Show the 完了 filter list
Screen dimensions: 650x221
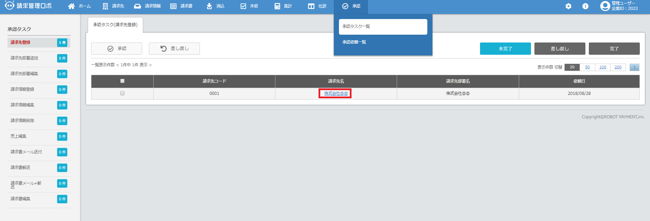click(x=614, y=49)
